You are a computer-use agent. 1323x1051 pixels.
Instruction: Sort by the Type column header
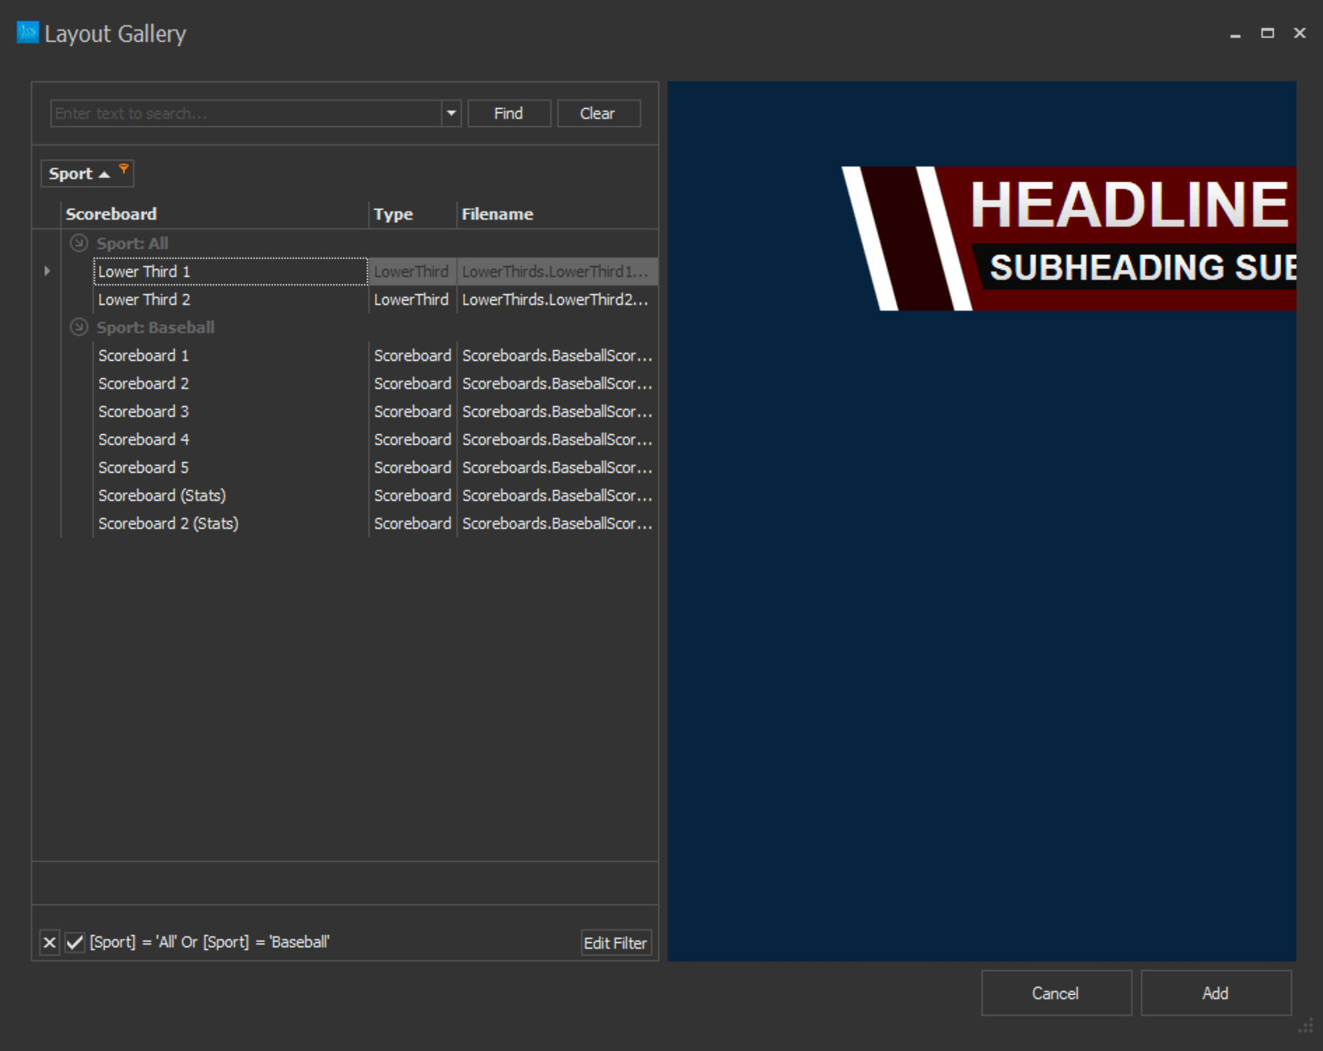(x=413, y=214)
